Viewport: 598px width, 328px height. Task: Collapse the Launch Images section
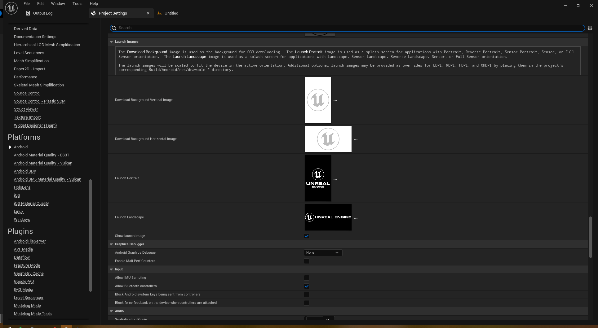click(111, 42)
